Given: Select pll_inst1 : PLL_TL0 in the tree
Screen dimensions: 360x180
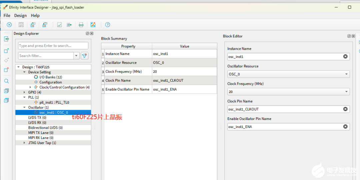Looking at the screenshot, I should tap(54, 102).
